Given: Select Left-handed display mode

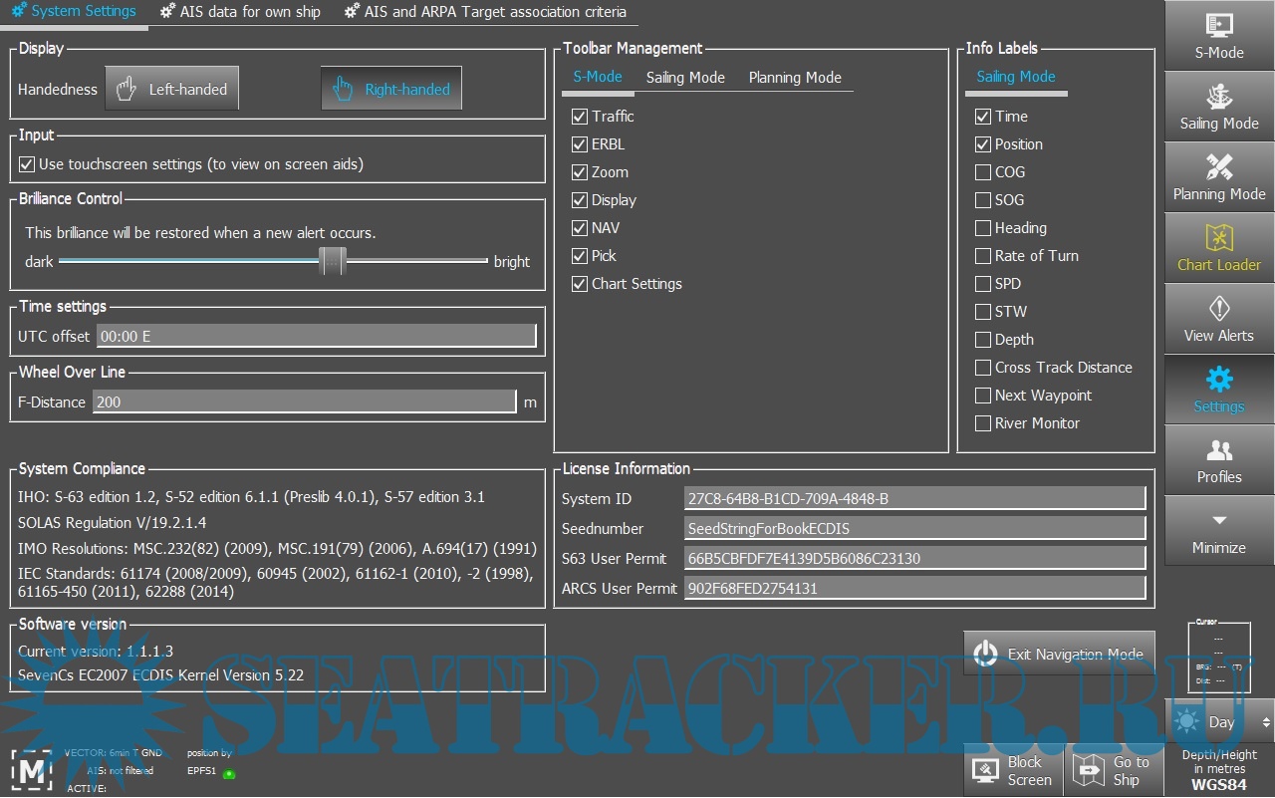Looking at the screenshot, I should (172, 90).
